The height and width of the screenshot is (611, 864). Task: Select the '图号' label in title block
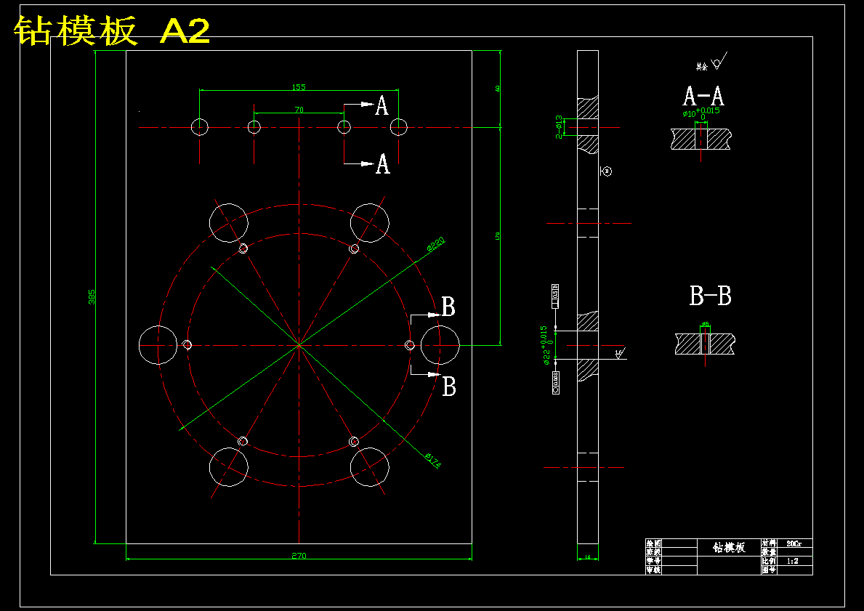769,570
